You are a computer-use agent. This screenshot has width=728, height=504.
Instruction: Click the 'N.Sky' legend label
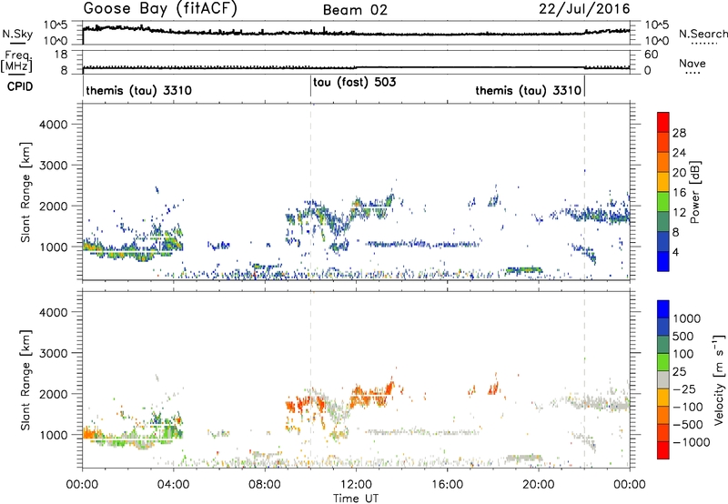point(17,34)
